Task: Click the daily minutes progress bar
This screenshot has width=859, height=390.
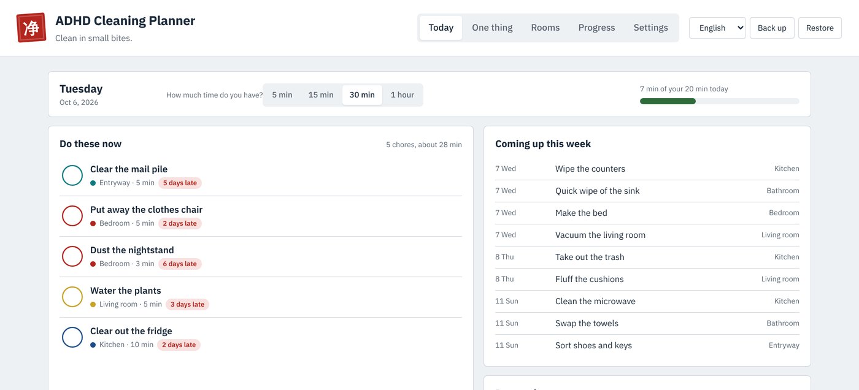Action: point(720,101)
